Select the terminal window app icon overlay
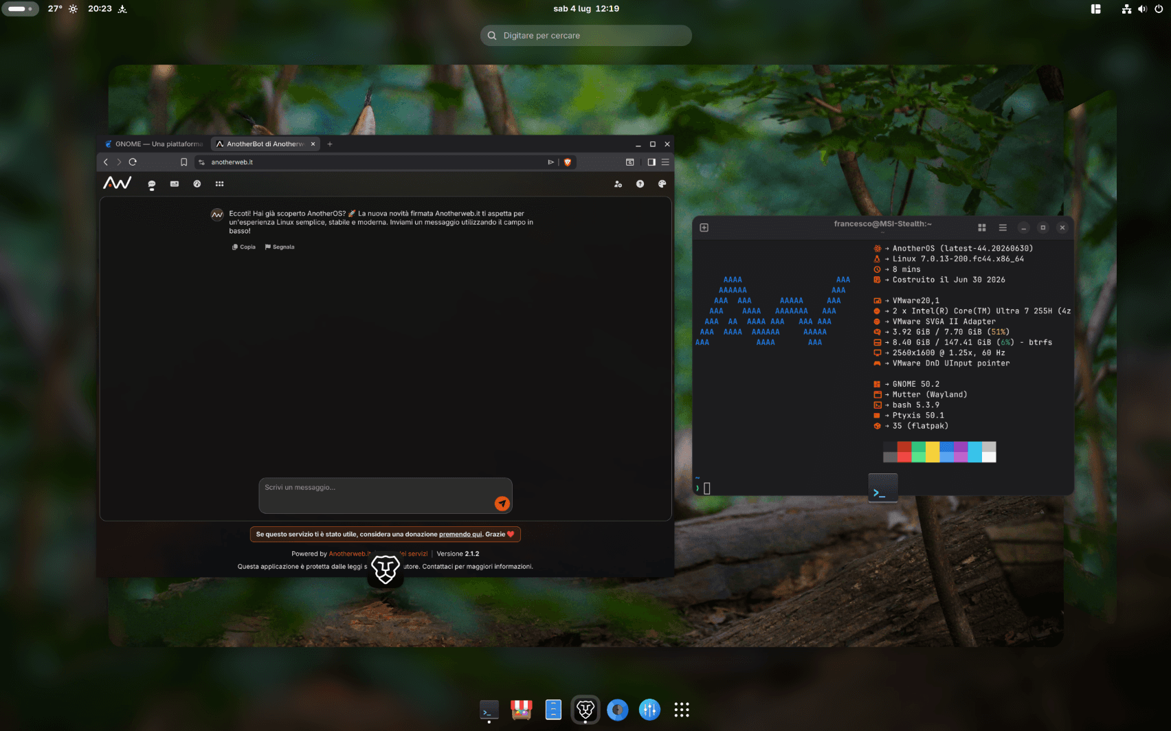 tap(883, 488)
